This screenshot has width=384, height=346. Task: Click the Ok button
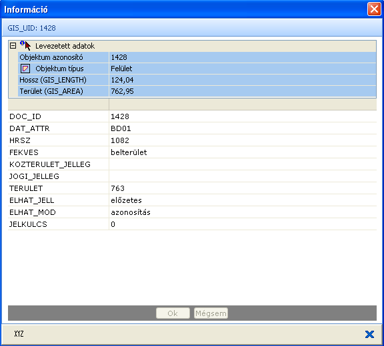pyautogui.click(x=173, y=313)
